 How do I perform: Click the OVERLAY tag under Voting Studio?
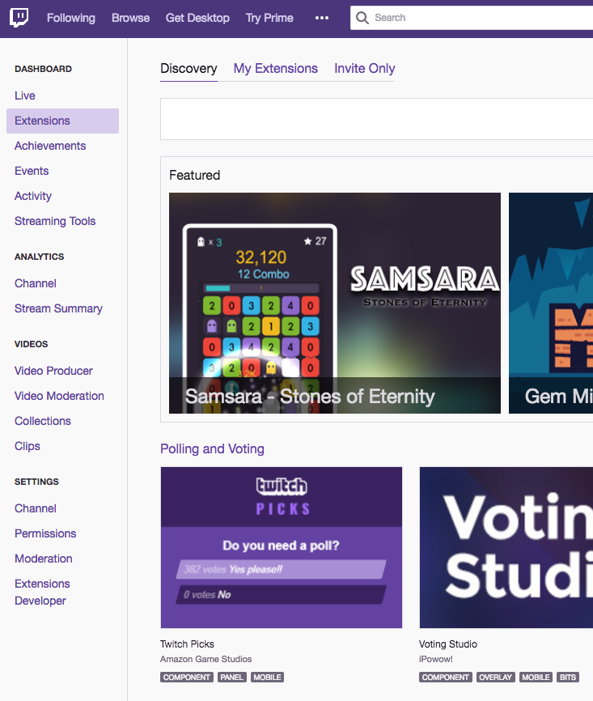pyautogui.click(x=496, y=678)
